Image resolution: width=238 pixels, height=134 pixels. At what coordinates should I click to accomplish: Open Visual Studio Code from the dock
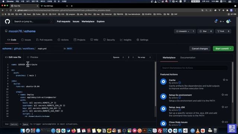coord(175,131)
